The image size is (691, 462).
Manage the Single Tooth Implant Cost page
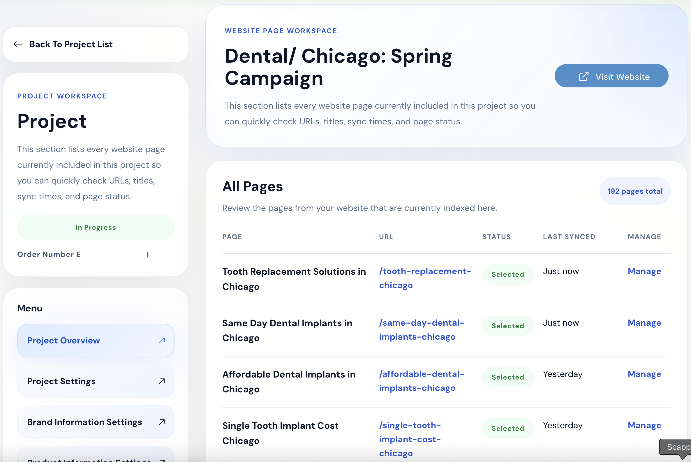644,425
